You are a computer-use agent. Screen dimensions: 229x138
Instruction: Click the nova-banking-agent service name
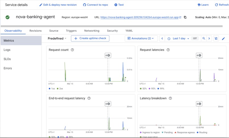(x=35, y=17)
